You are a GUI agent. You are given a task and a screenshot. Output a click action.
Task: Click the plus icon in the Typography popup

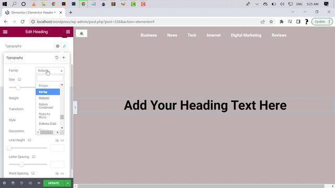[x=64, y=57]
